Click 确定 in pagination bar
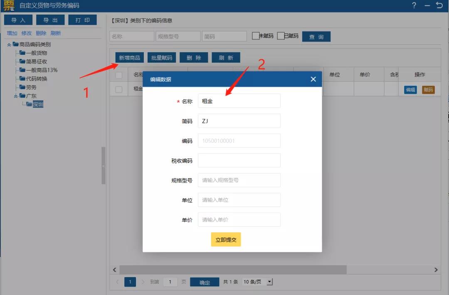The width and height of the screenshot is (449, 295). click(205, 282)
